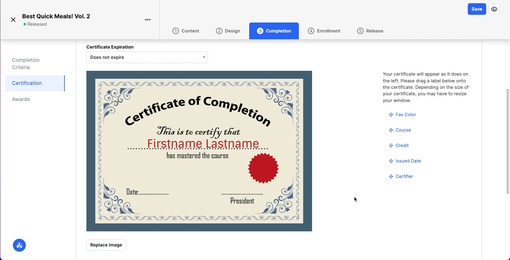Viewport: 510px width, 260px height.
Task: Grab the Course drag handle icon
Action: click(x=391, y=130)
